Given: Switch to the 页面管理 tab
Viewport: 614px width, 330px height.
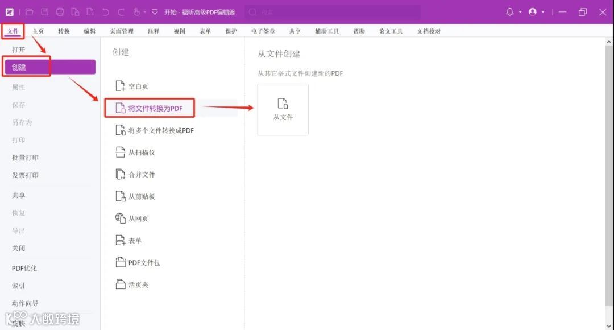Looking at the screenshot, I should pos(122,31).
